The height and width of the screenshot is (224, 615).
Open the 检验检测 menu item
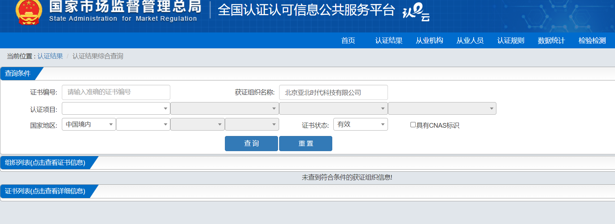coord(592,40)
